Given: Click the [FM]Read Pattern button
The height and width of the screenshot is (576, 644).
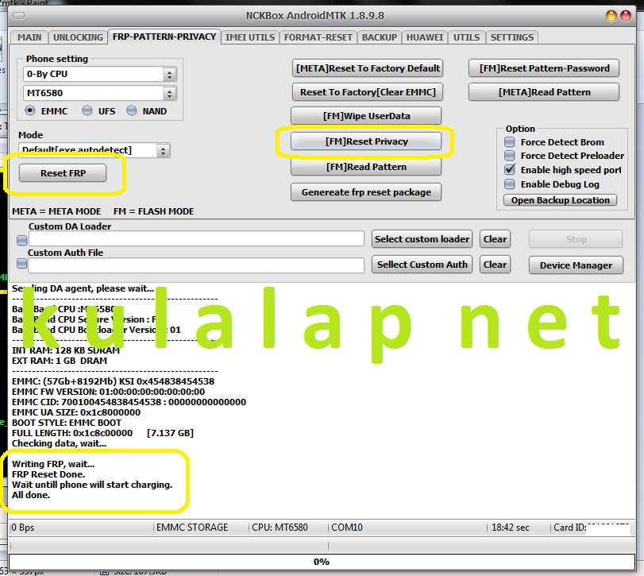Looking at the screenshot, I should pos(366,167).
